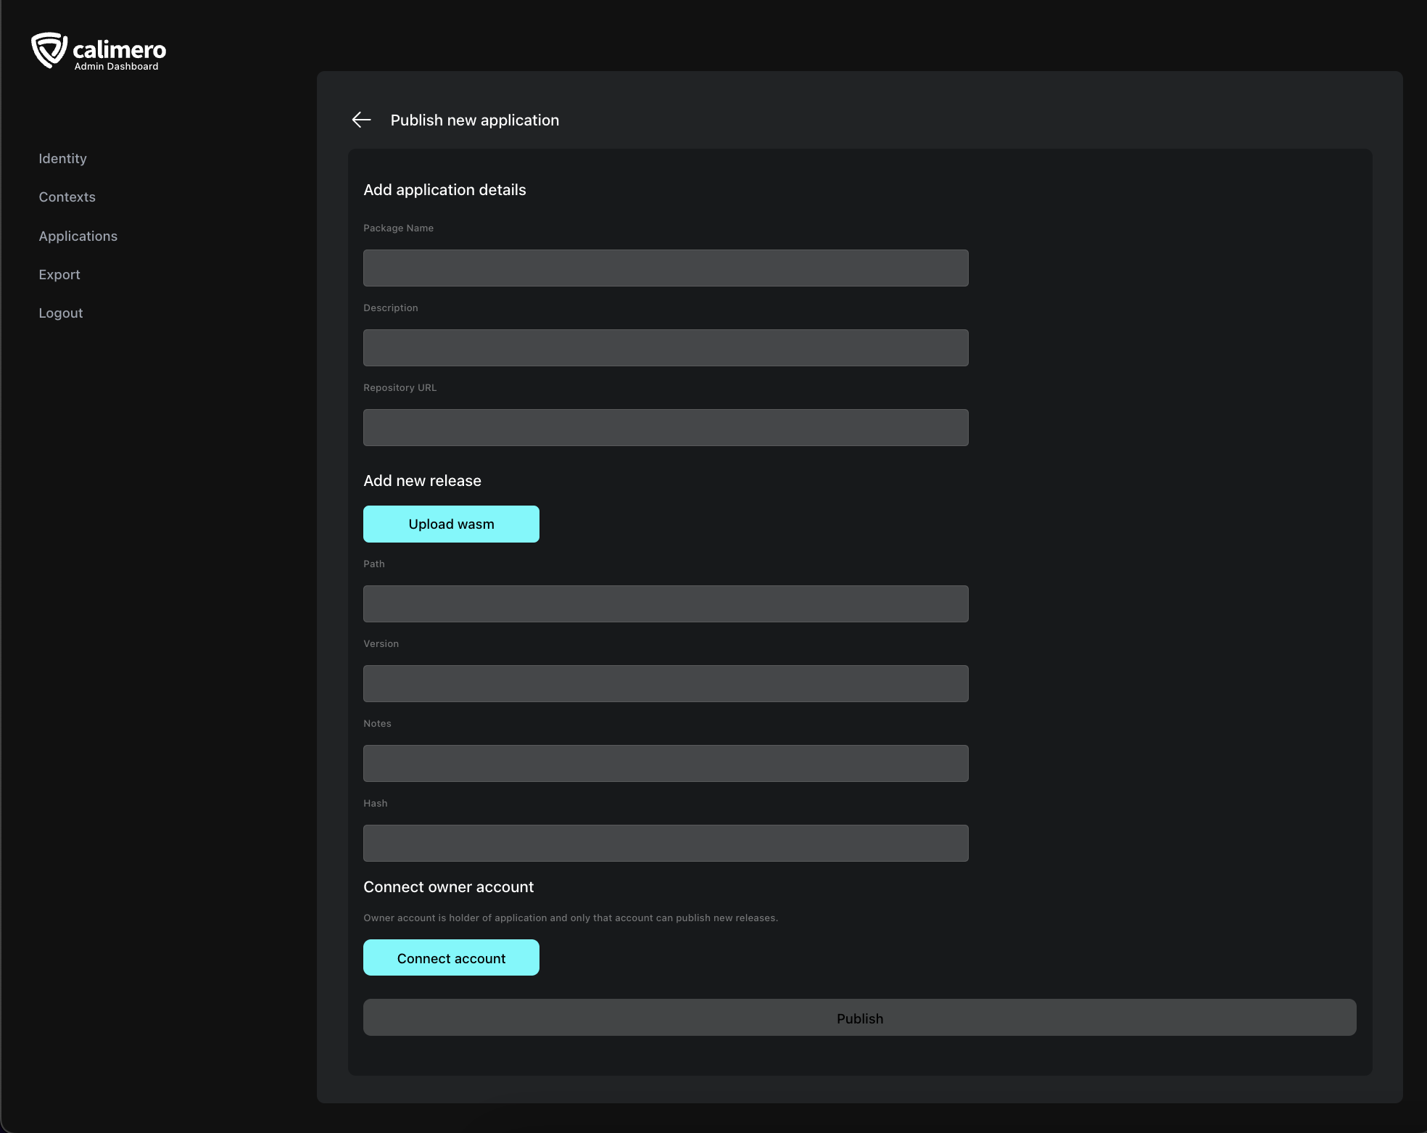The width and height of the screenshot is (1427, 1133).
Task: Click the Notes input field
Action: (x=666, y=762)
